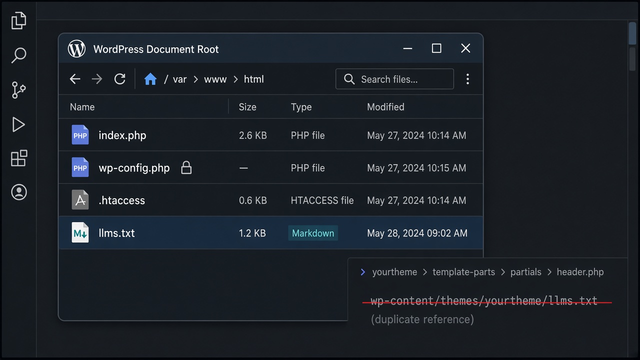Navigate to var in the path breadcrumb

(x=179, y=79)
